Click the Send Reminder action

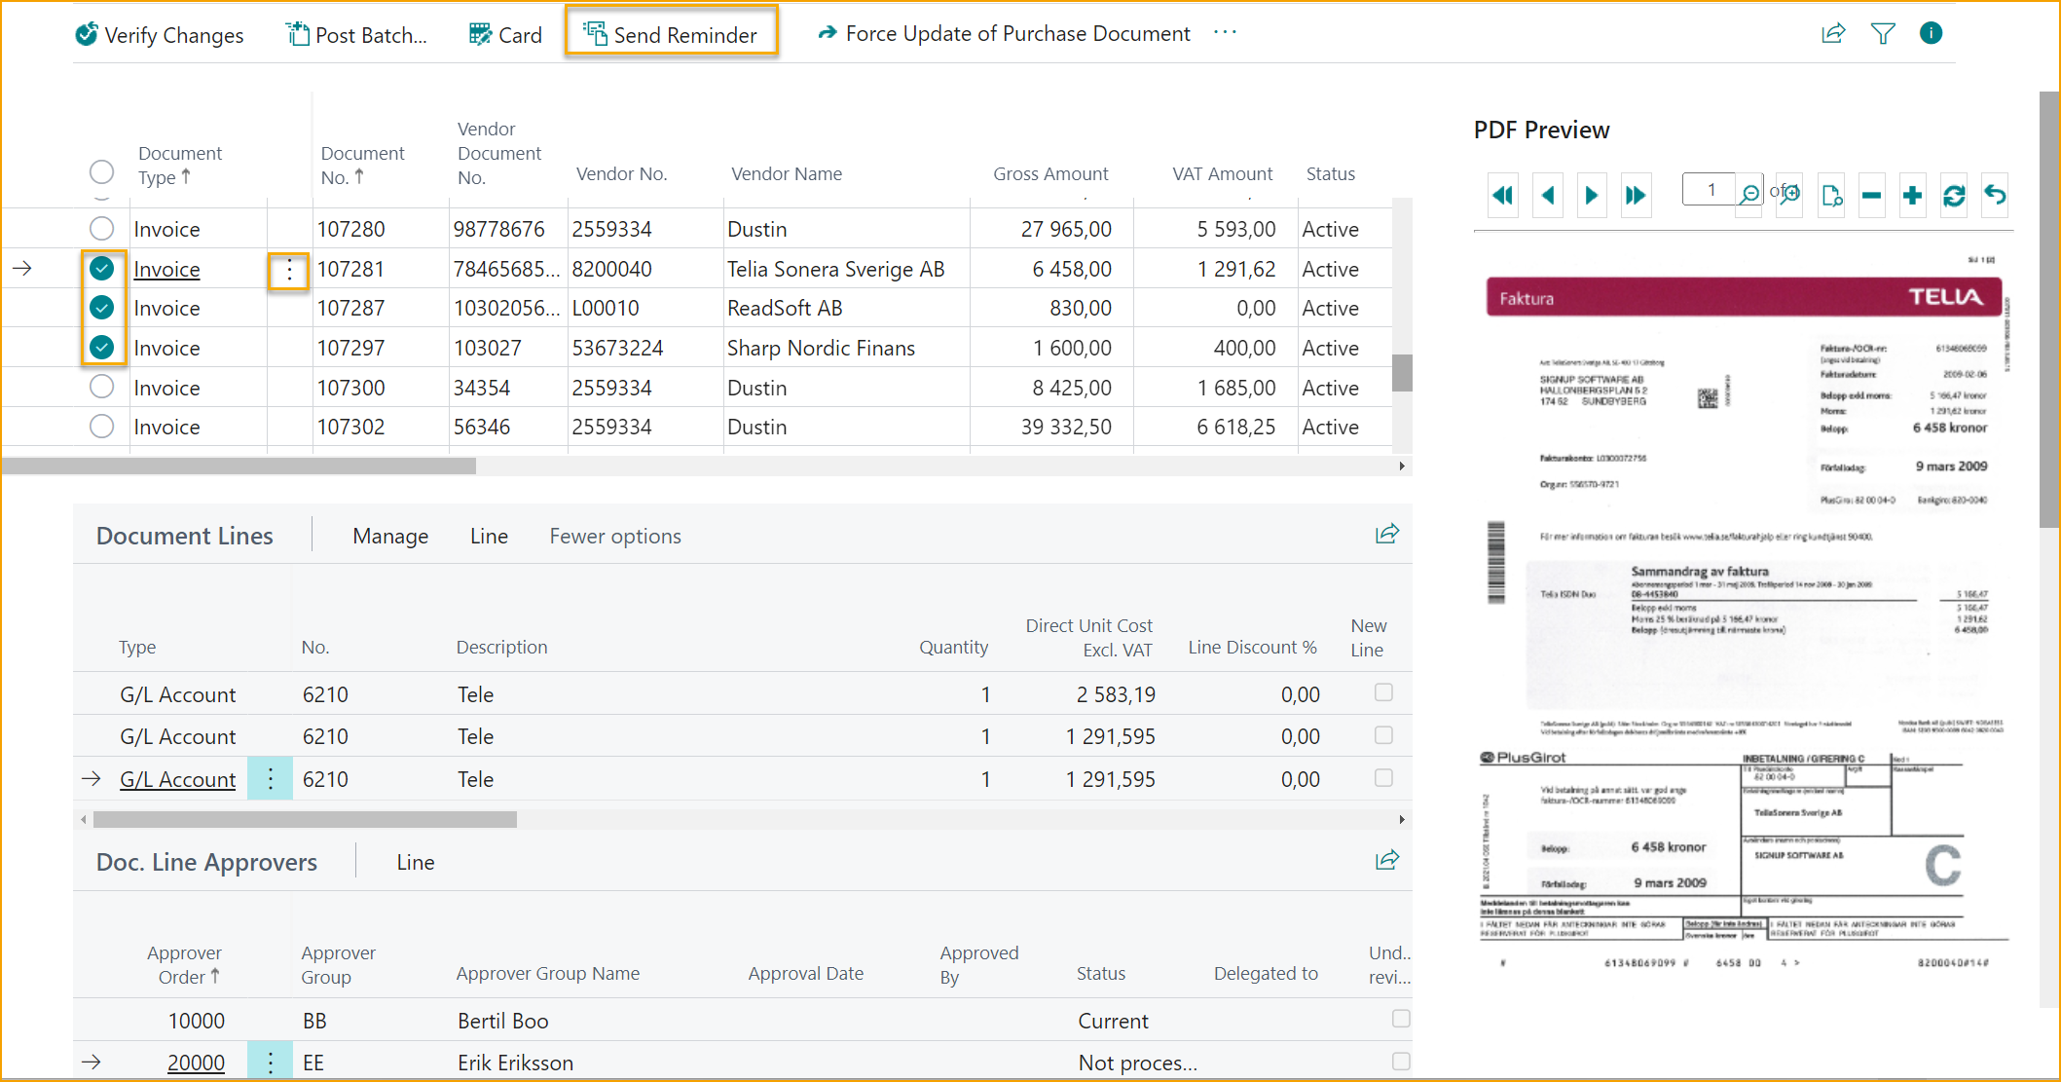click(x=671, y=35)
